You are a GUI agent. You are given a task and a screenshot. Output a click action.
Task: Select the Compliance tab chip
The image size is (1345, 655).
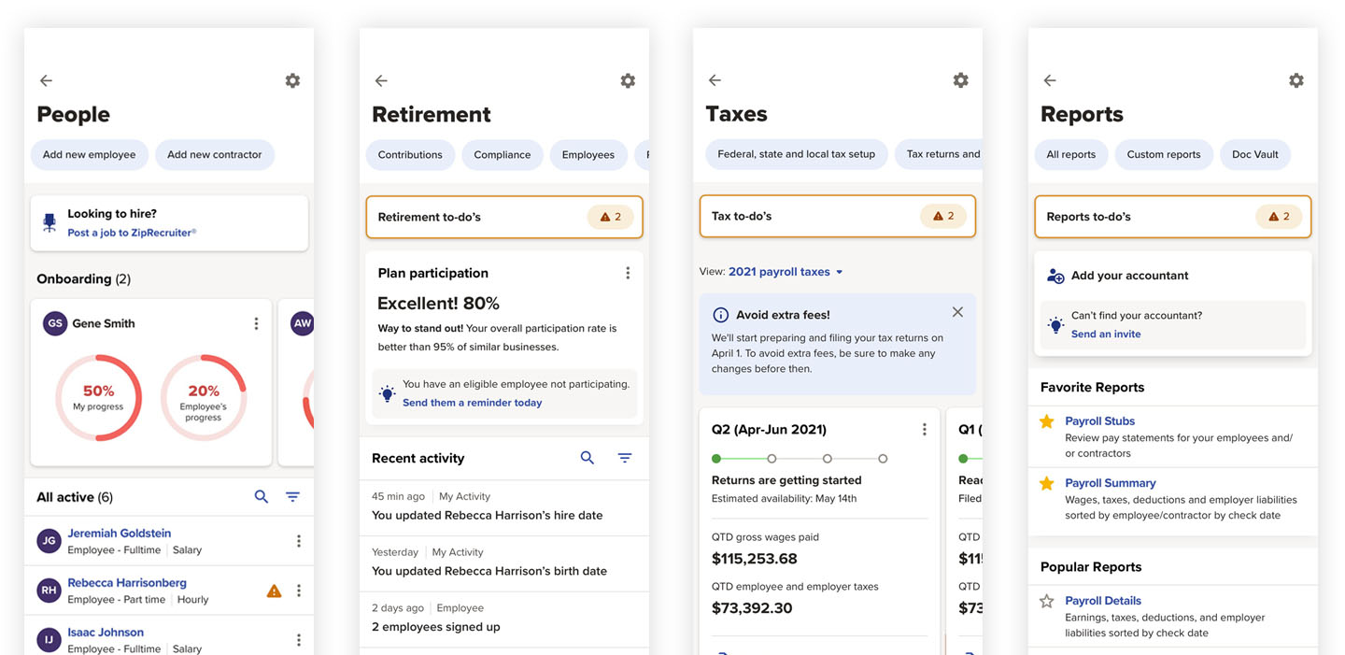point(503,155)
